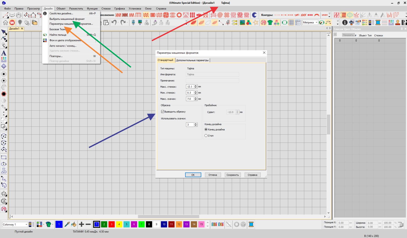Click the green T-shirt product icon
Viewport: 407px width, 238px height.
click(270, 22)
